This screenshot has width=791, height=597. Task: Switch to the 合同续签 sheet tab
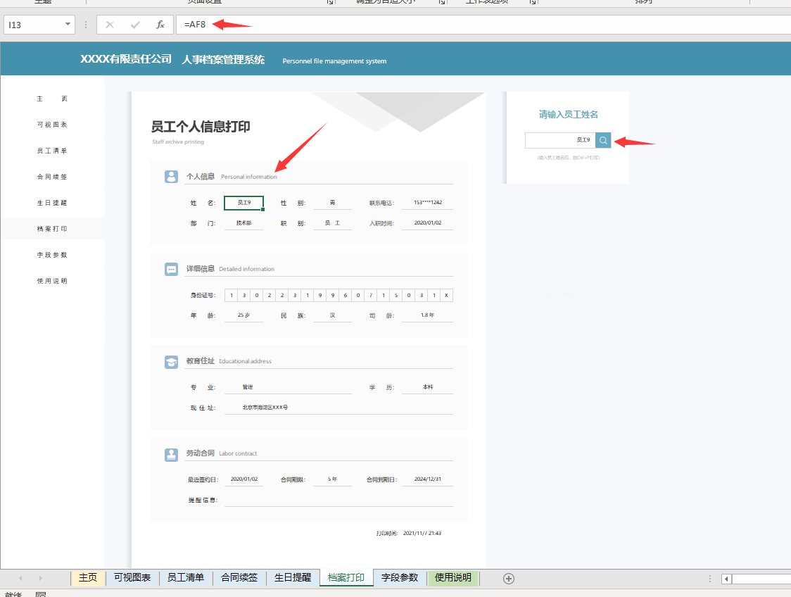pyautogui.click(x=239, y=578)
